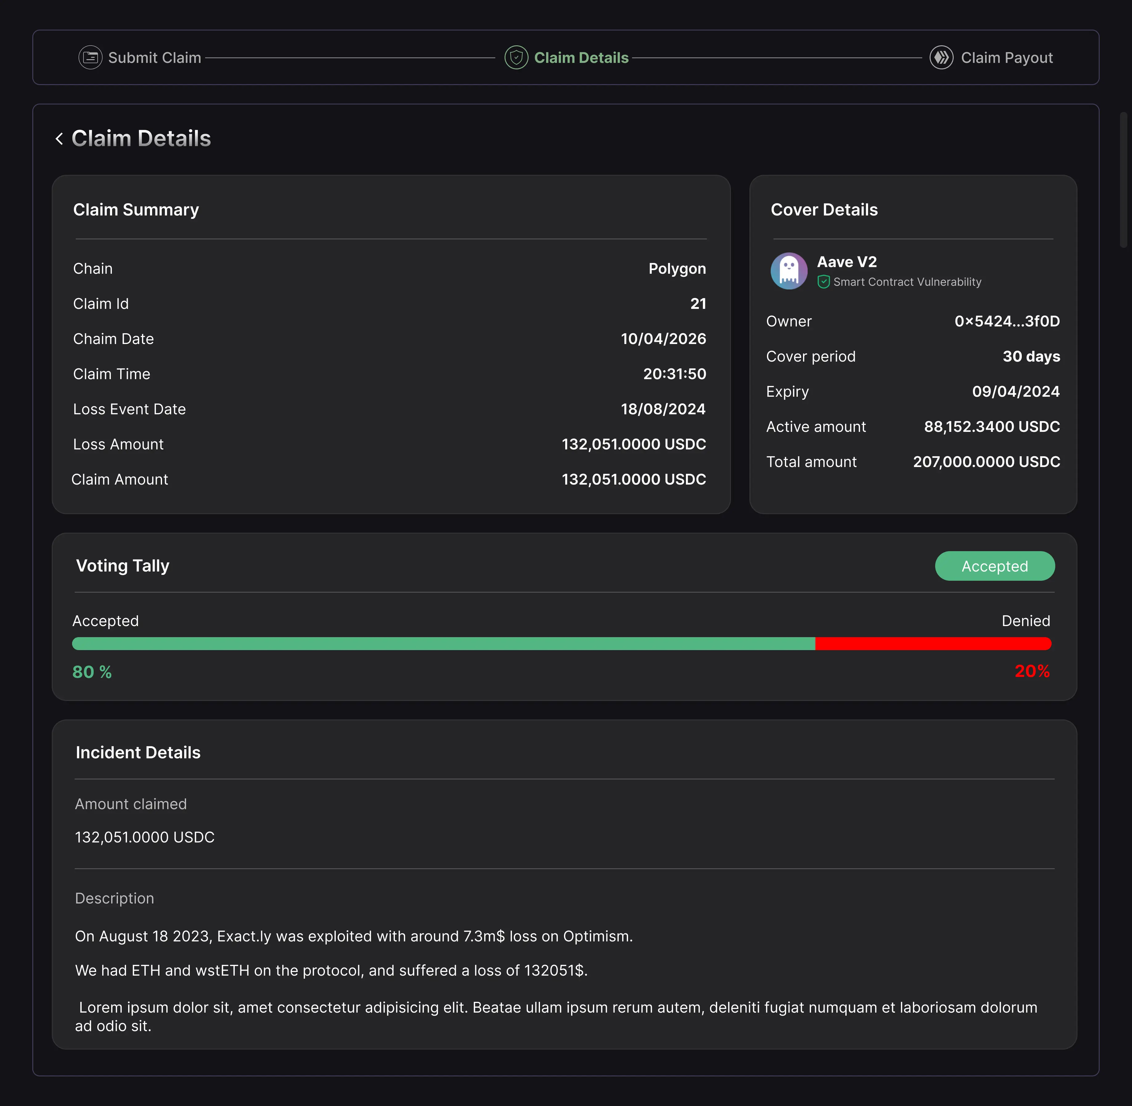This screenshot has height=1106, width=1132.
Task: Click the back chevron beside Claim Details
Action: [x=59, y=139]
